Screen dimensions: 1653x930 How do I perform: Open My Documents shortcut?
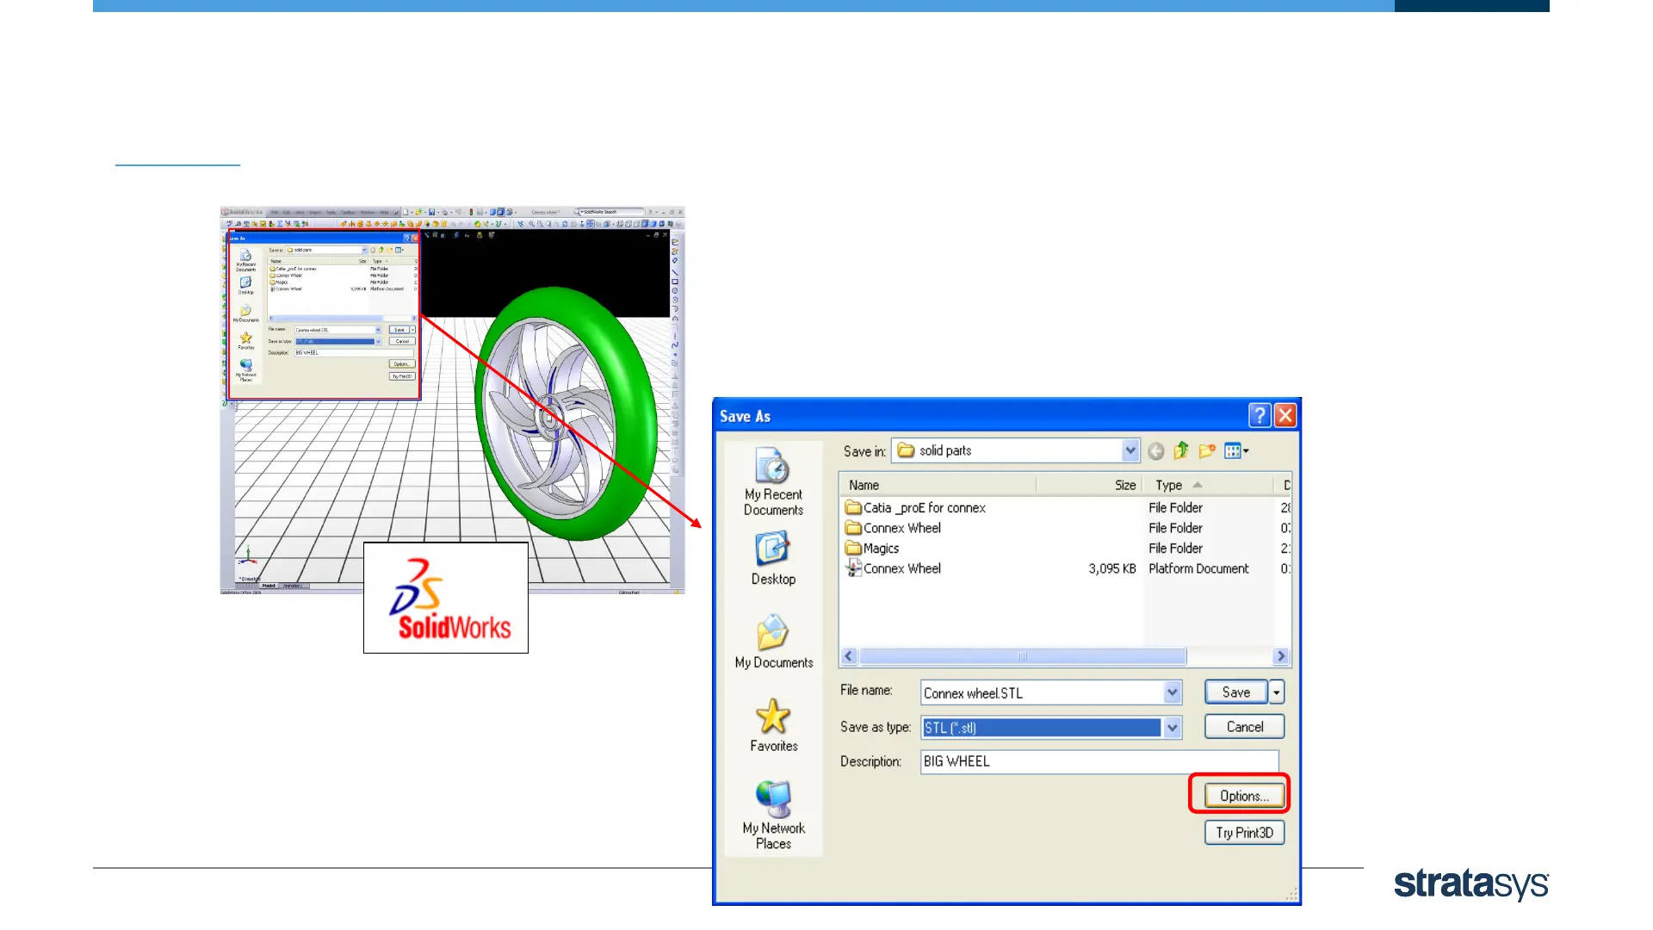pyautogui.click(x=773, y=642)
